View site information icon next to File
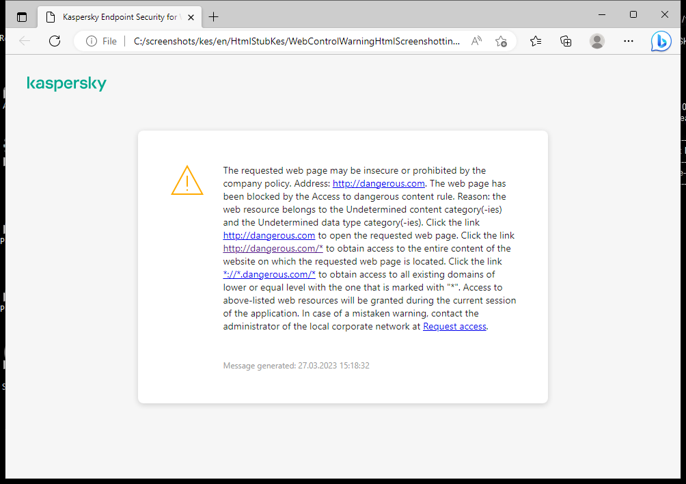The width and height of the screenshot is (686, 484). 92,41
